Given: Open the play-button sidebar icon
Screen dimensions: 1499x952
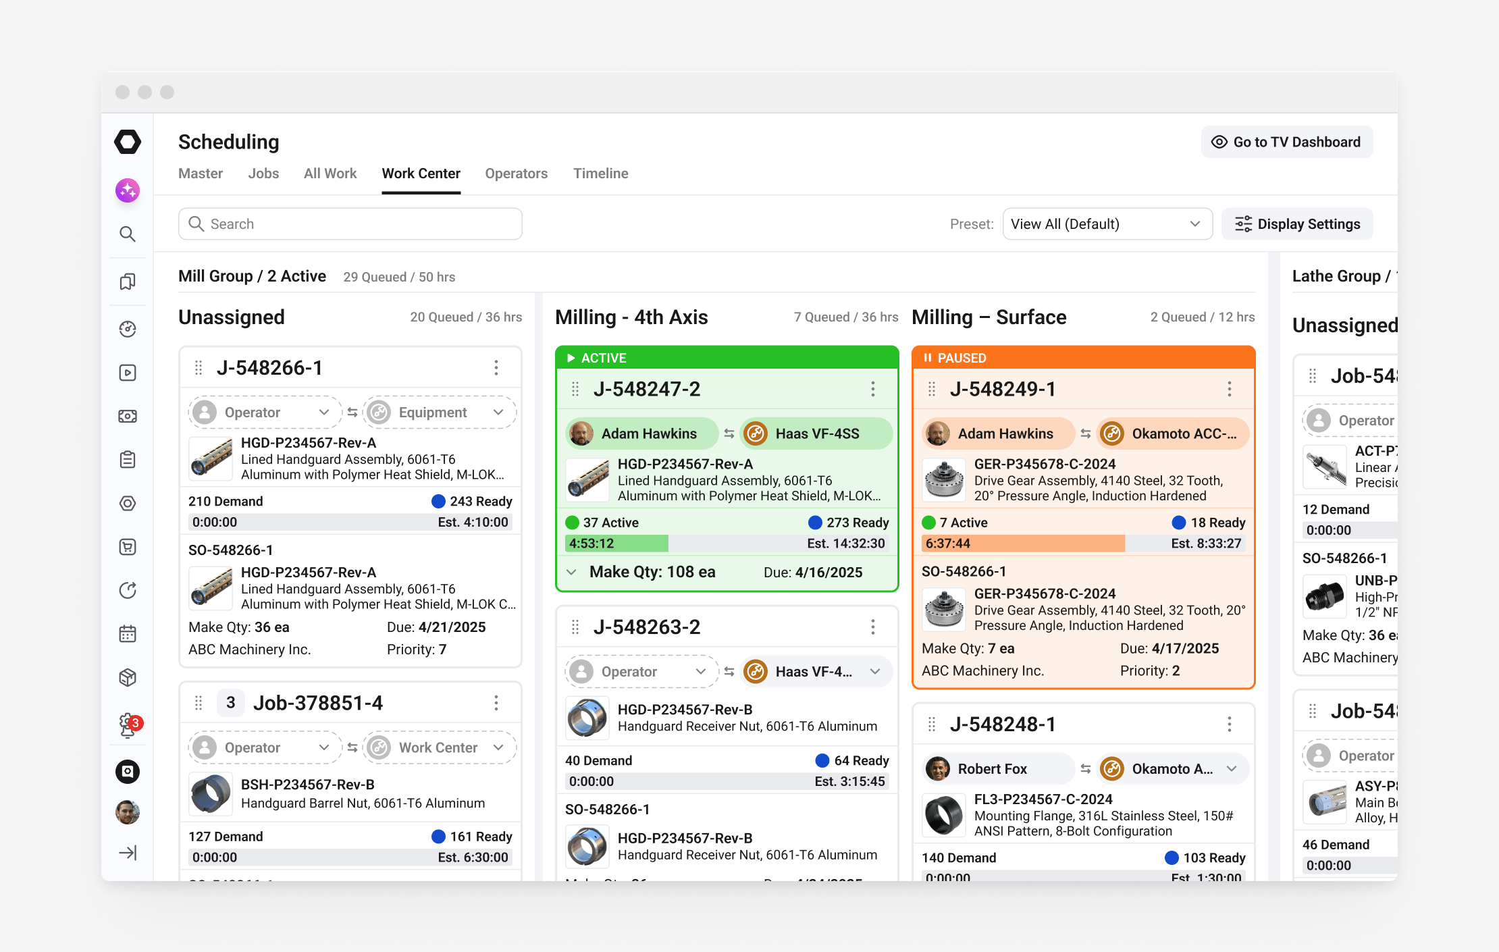Looking at the screenshot, I should [x=128, y=373].
